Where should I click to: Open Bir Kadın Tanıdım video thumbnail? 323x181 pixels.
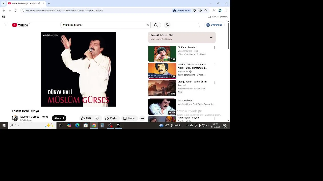click(162, 54)
